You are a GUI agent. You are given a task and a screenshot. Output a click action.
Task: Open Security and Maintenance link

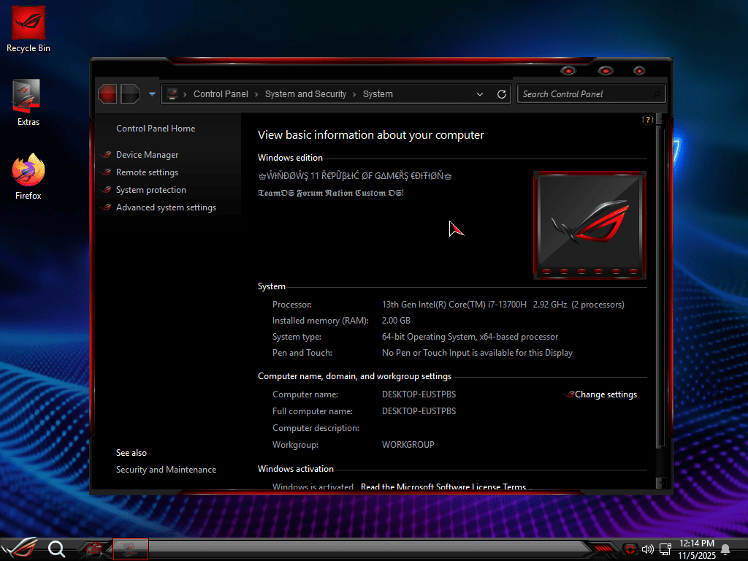(166, 470)
